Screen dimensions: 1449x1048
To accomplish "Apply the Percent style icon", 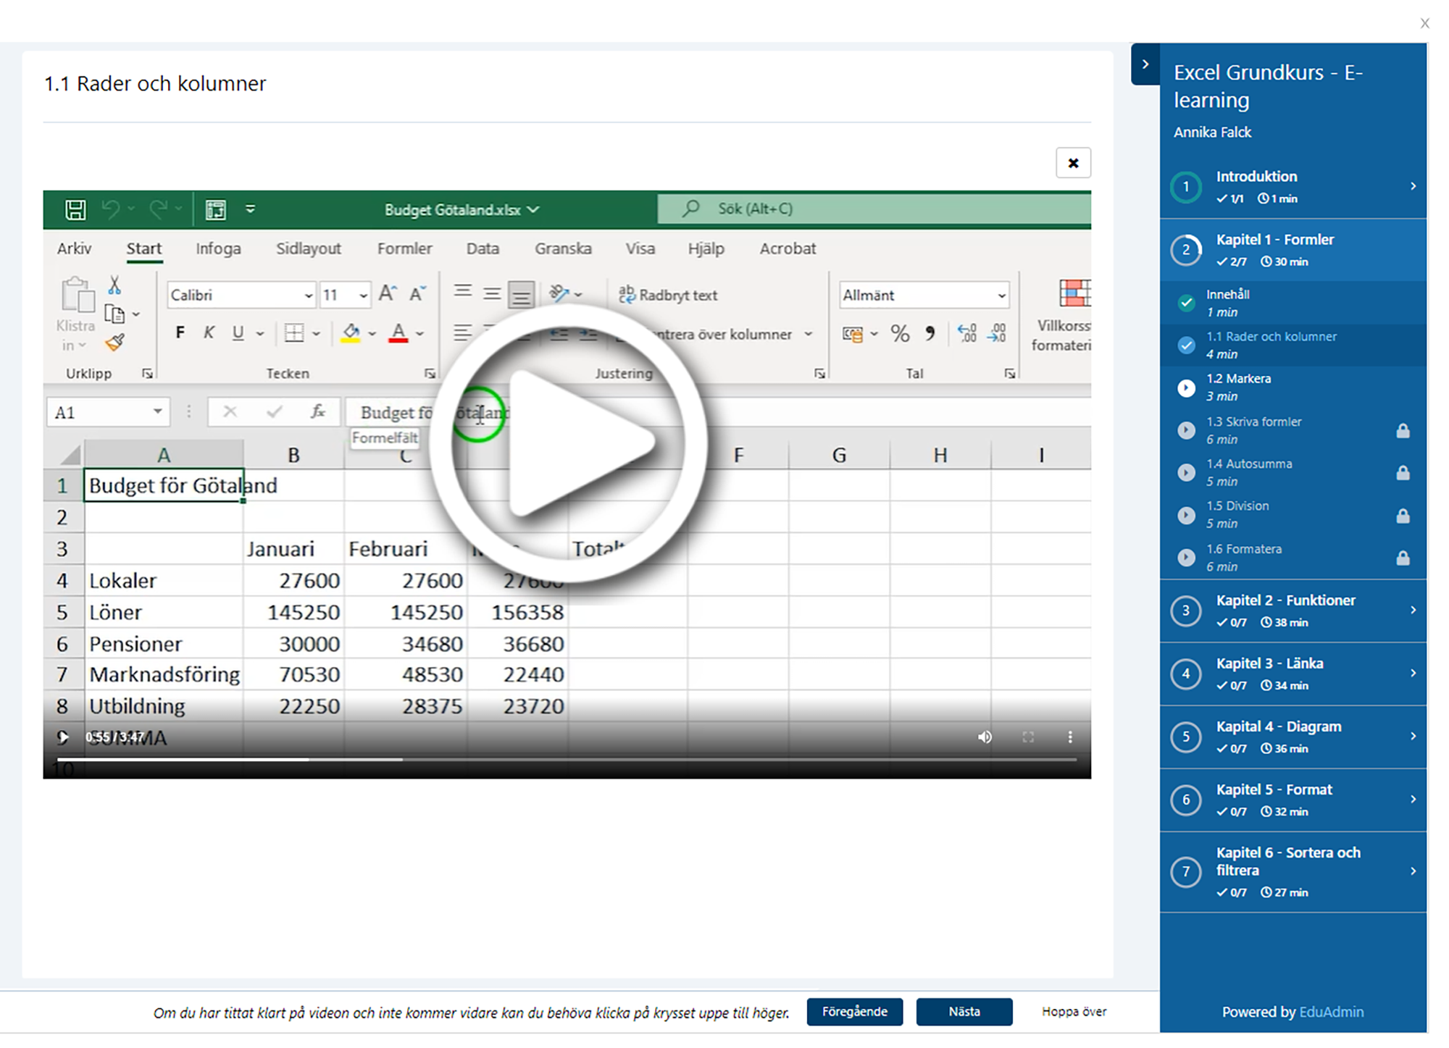I will pos(901,333).
